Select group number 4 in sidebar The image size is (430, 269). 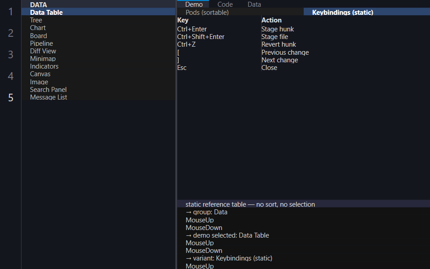(x=10, y=76)
